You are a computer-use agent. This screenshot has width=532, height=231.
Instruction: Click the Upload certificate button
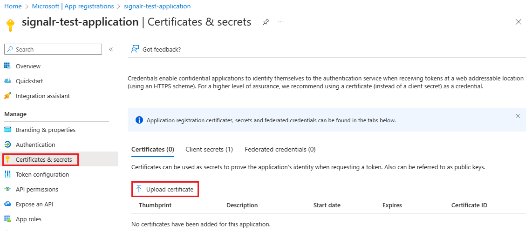tap(165, 189)
